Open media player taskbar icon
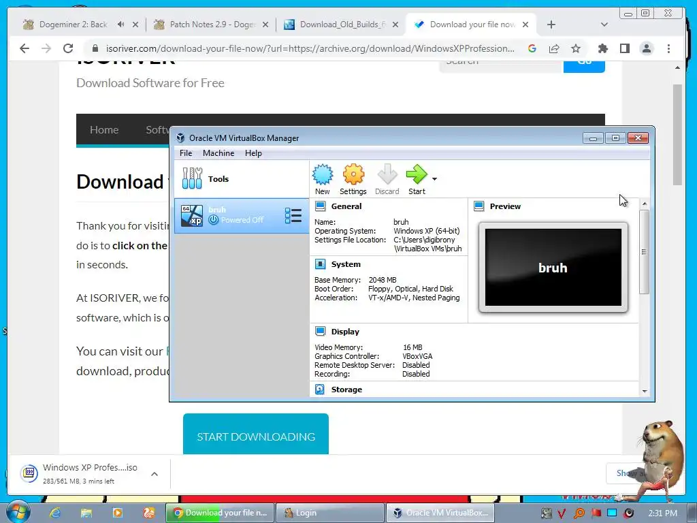 pos(117,513)
